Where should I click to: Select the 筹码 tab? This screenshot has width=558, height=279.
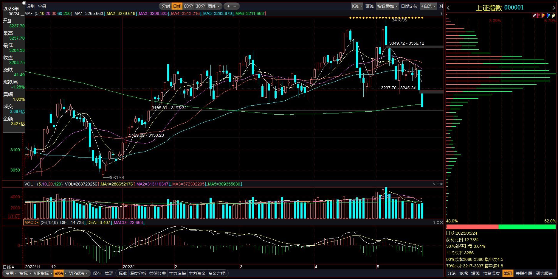[x=508, y=273]
